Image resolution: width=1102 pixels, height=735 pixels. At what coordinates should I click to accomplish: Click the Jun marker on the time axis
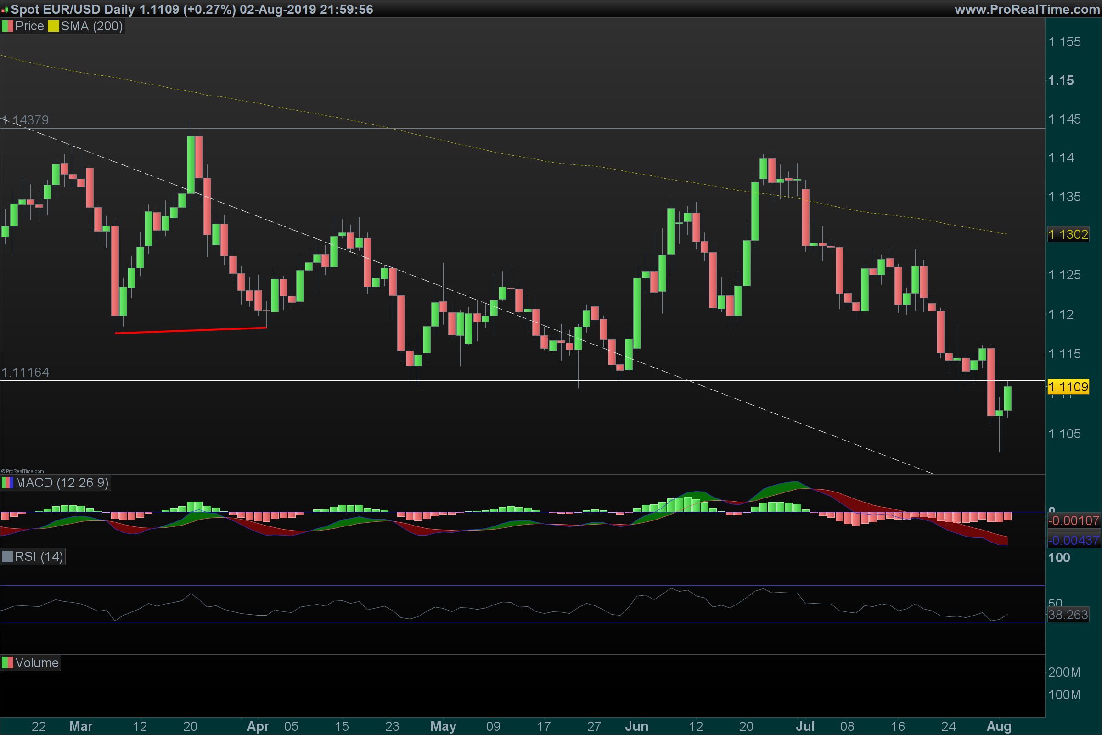click(636, 726)
